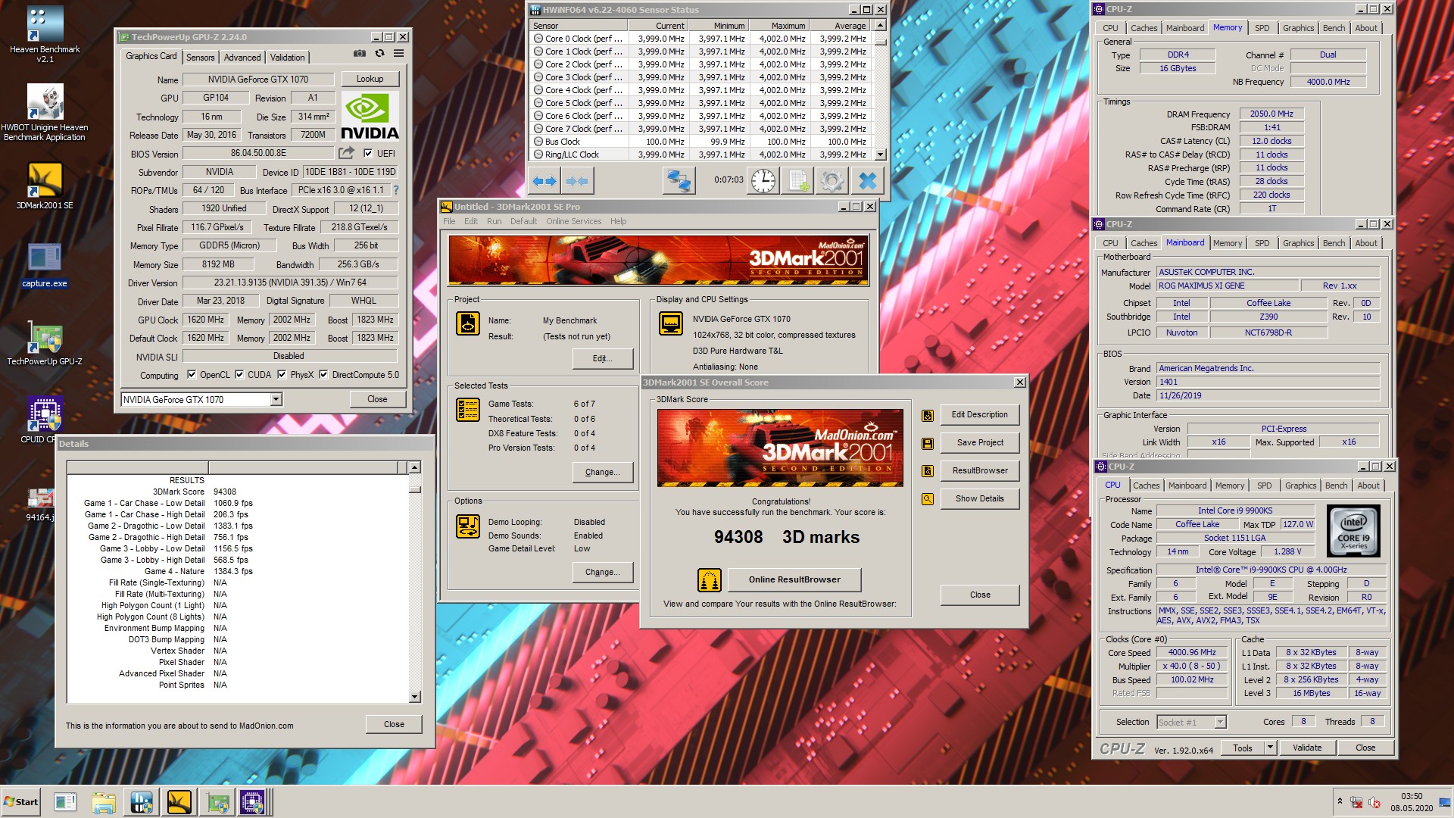Screen dimensions: 1454x818
Task: Click HWiNFO expand columns arrows icon
Action: pyautogui.click(x=544, y=181)
